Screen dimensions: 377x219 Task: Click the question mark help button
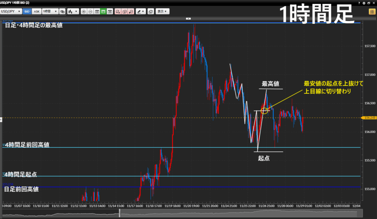(x=359, y=3)
